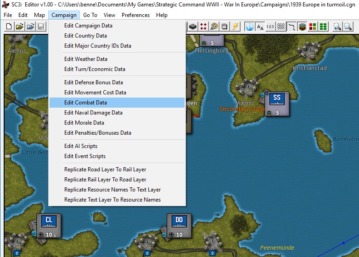Click the Secondary Supply orange map text
Viewport: 359px width, 257px height.
(x=242, y=109)
